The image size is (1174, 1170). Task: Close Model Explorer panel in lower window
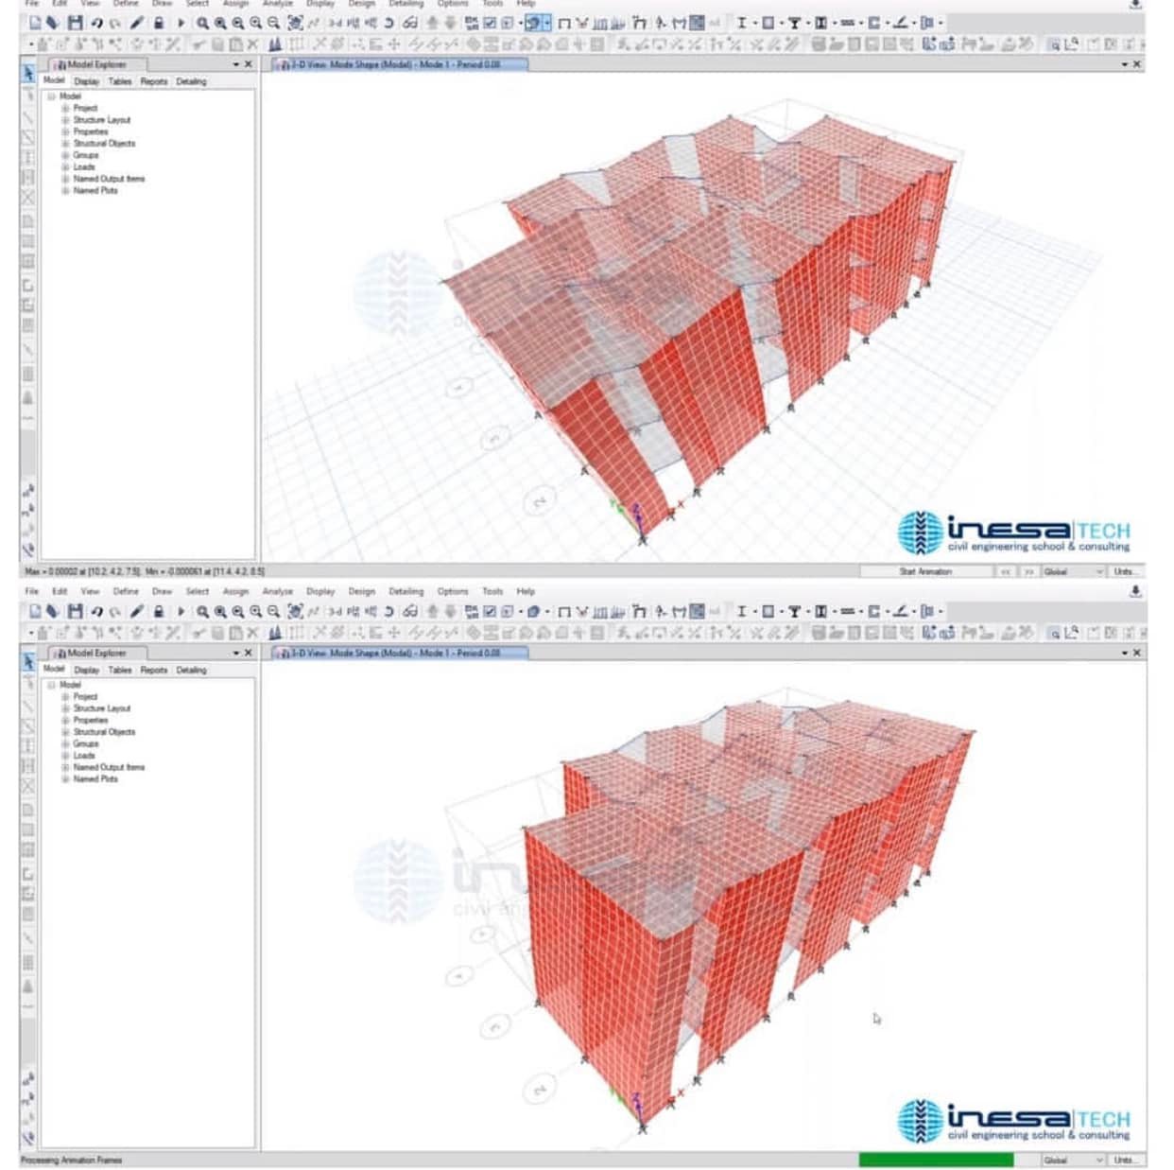click(249, 653)
